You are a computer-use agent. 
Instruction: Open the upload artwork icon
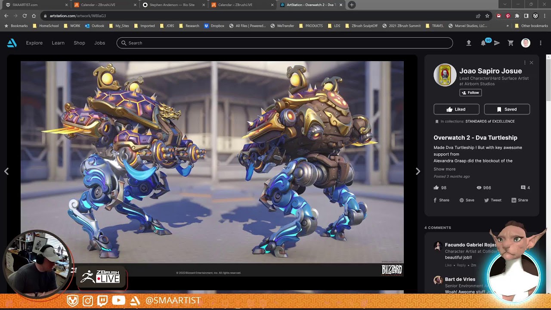tap(469, 43)
